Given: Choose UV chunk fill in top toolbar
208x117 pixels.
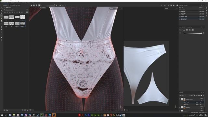Looking at the screenshot, I should point(39,5).
